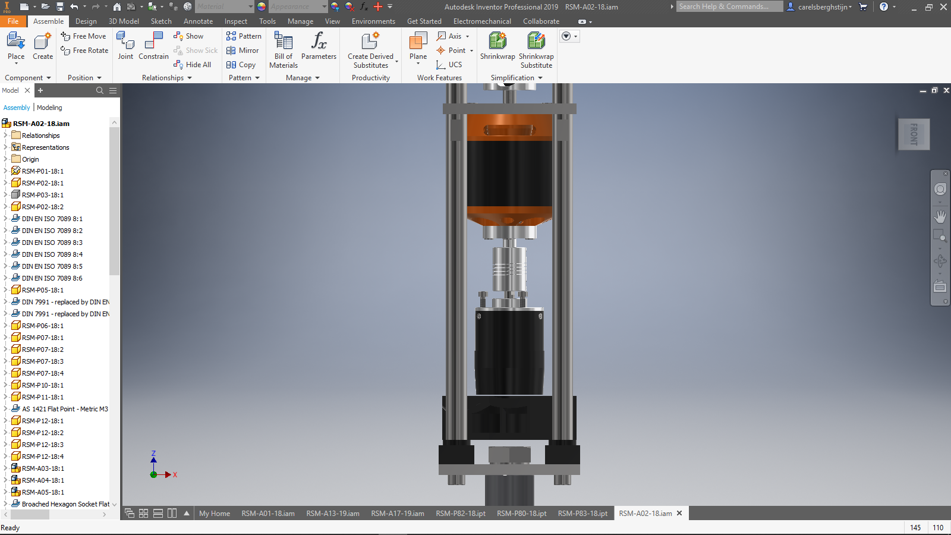Choose the Joint tool
Image resolution: width=951 pixels, height=535 pixels.
tap(125, 47)
